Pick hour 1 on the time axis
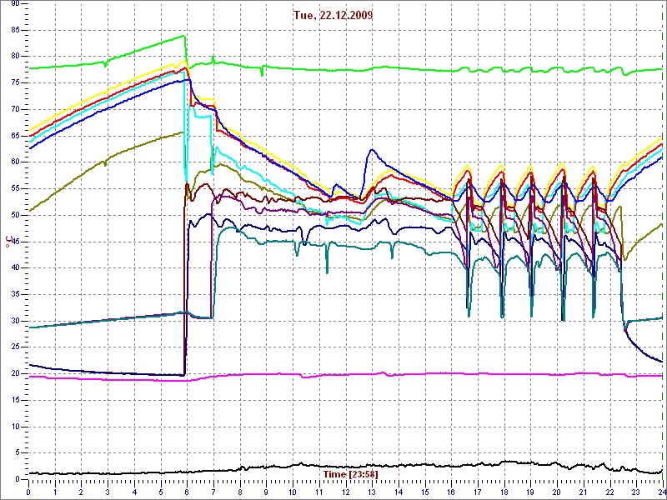The height and width of the screenshot is (500, 667). pyautogui.click(x=55, y=492)
